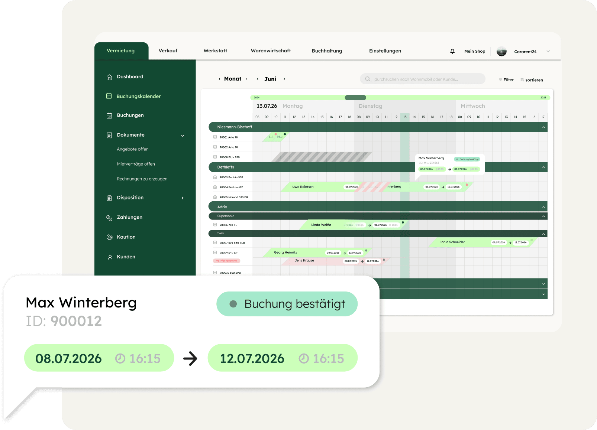597x430 pixels.
Task: Click the Kaution hand icon
Action: pyautogui.click(x=110, y=237)
